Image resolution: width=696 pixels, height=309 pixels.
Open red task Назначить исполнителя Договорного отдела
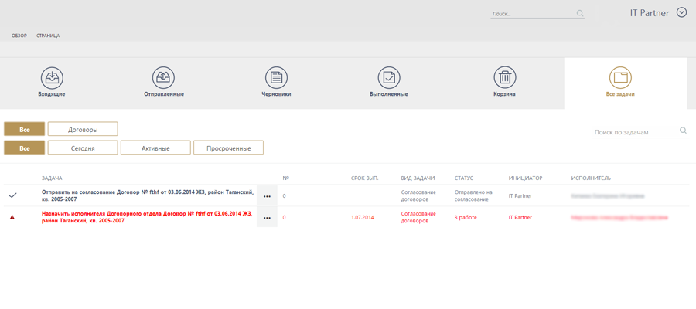147,217
